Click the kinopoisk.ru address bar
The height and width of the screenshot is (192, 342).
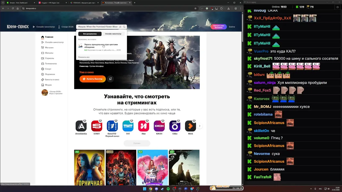[x=107, y=8]
